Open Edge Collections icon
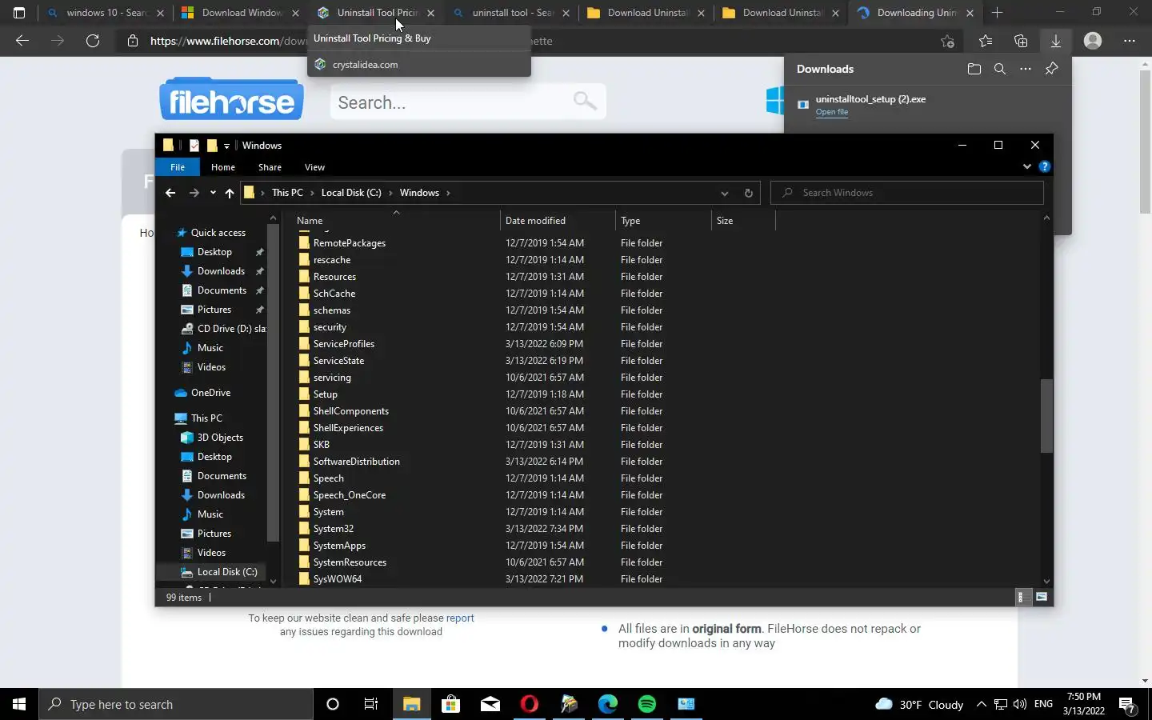The height and width of the screenshot is (720, 1152). (1020, 41)
